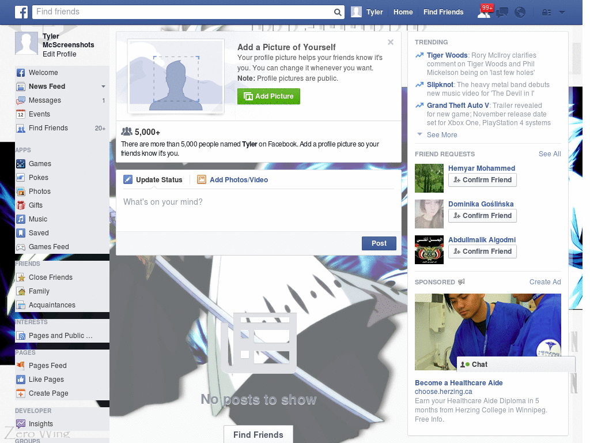Open Hemyar Mohammed's profile thumbnail
Viewport: 590px width, 443px height.
[x=429, y=178]
